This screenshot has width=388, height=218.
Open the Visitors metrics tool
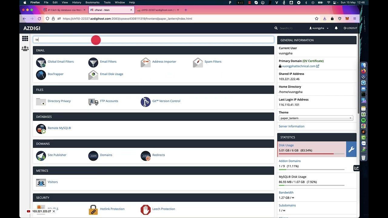[52, 182]
